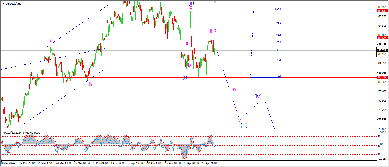Select the red 83.625 price label
This screenshot has height=167, width=389.
[x=382, y=38]
